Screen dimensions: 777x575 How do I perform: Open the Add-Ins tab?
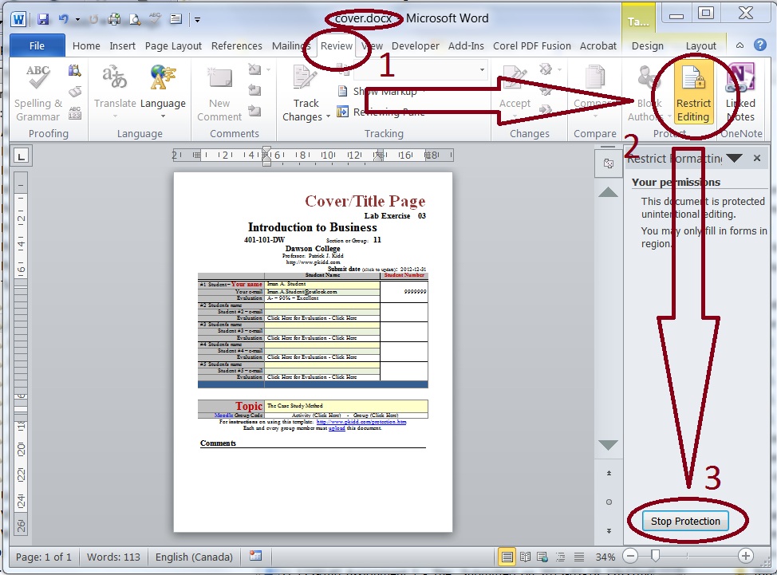click(x=466, y=45)
